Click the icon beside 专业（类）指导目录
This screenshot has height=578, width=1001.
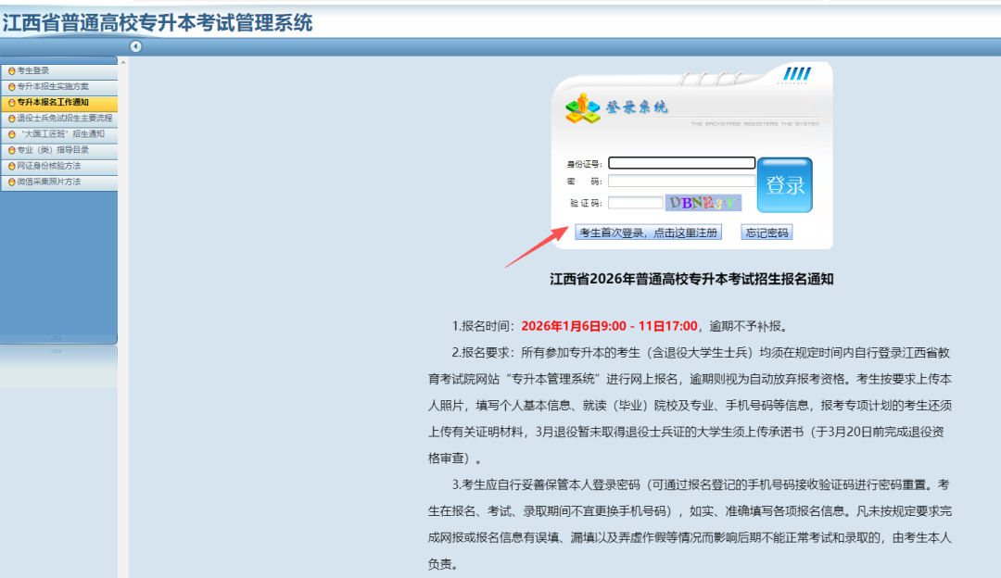tap(11, 150)
